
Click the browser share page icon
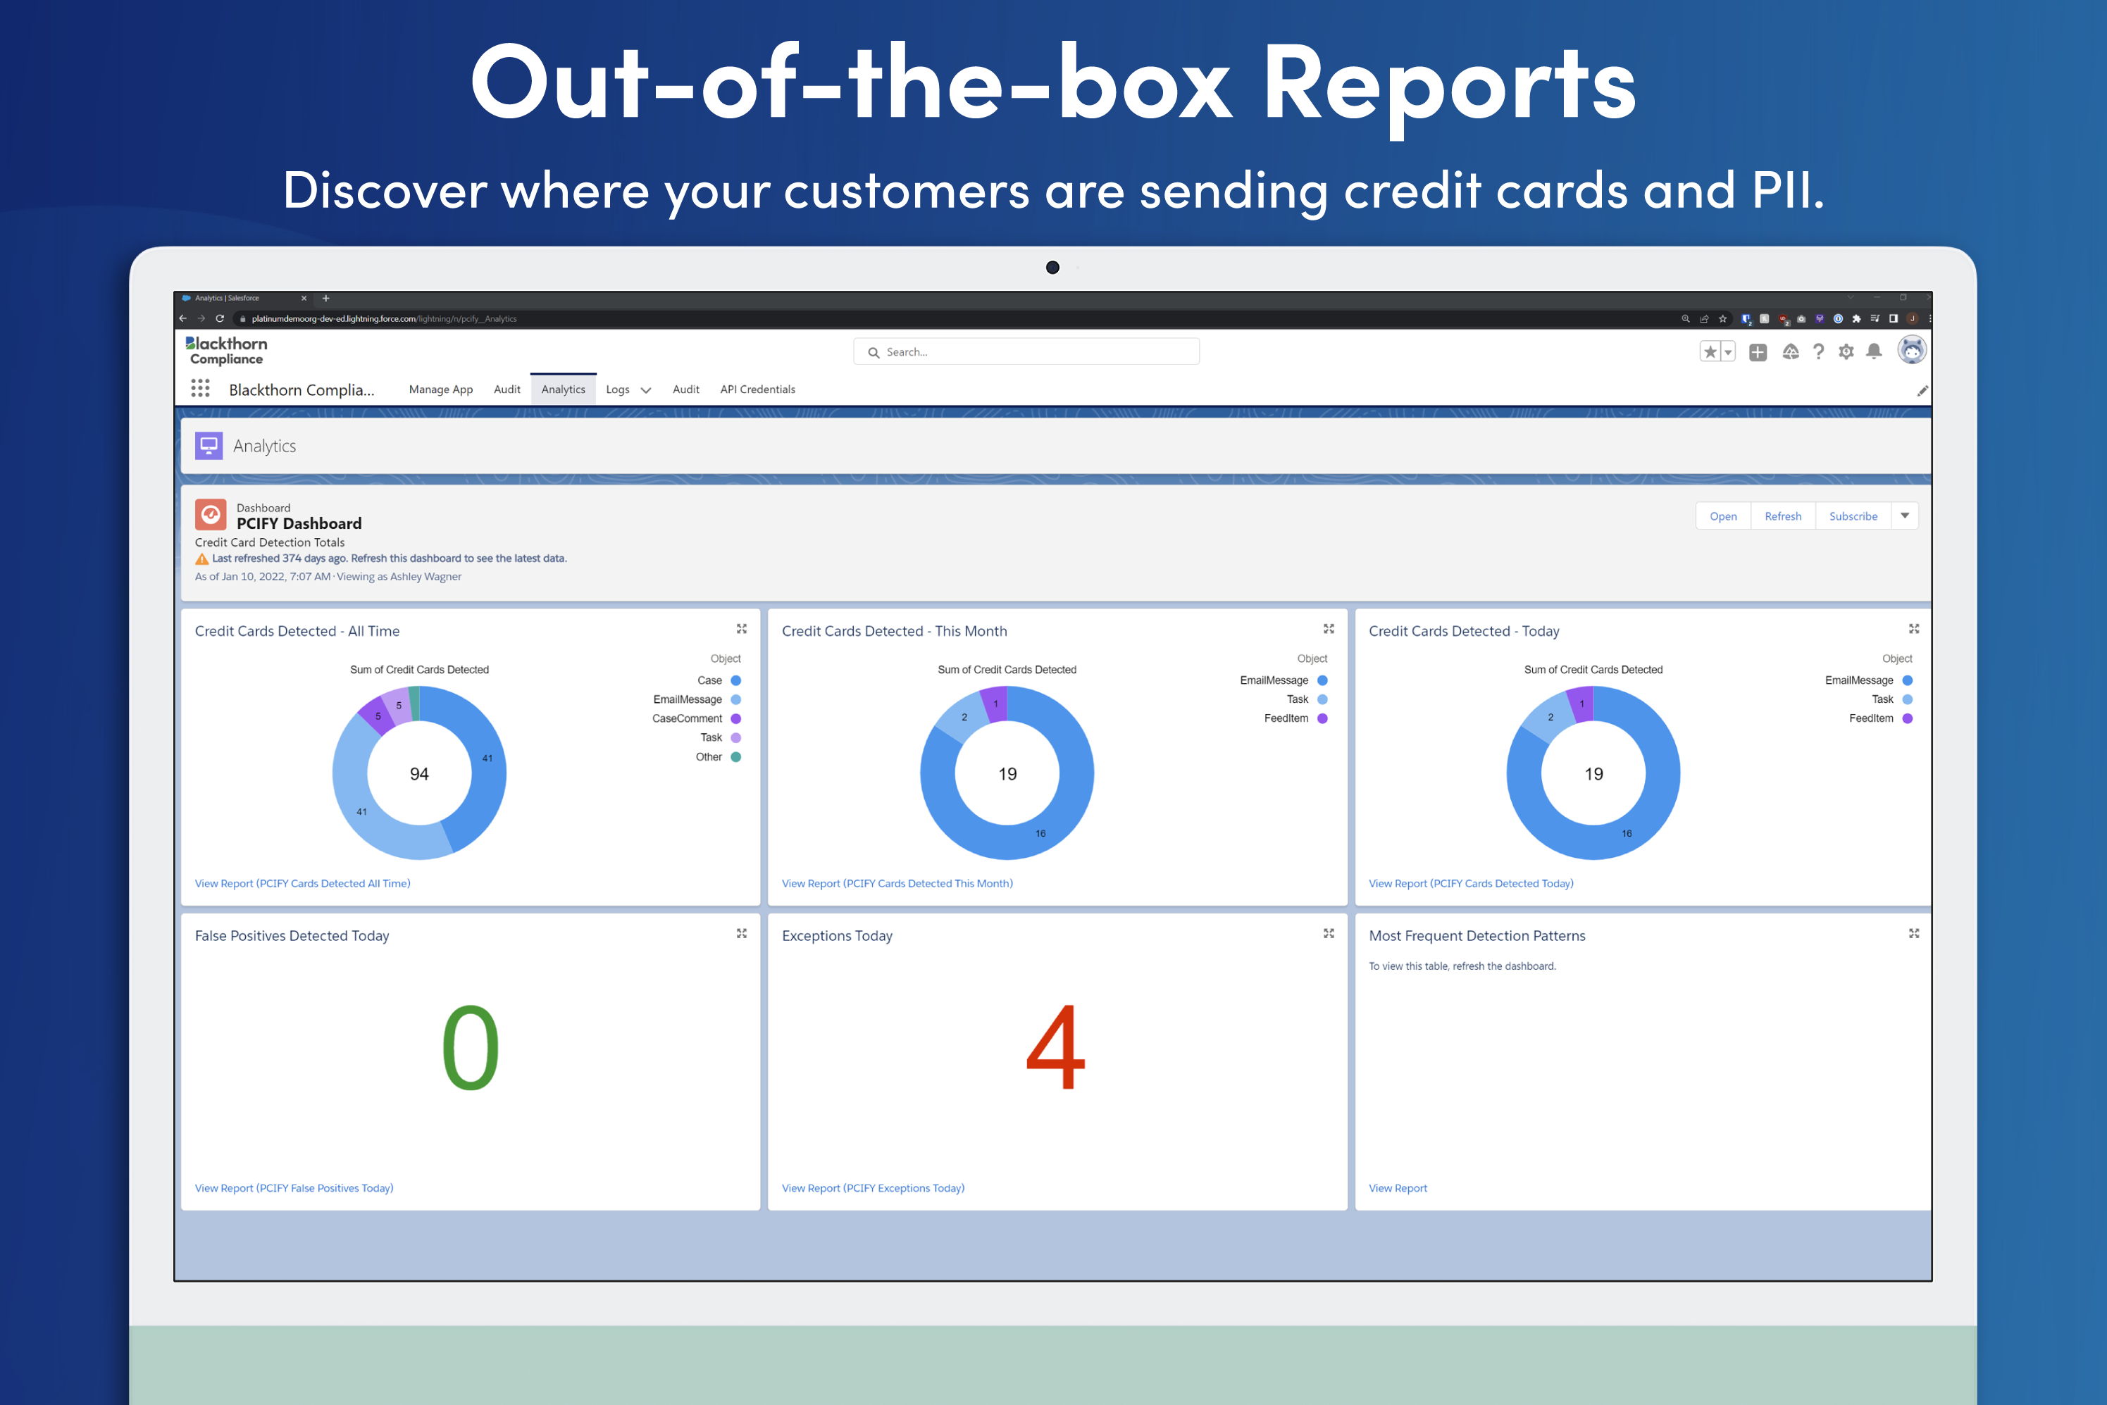coord(1705,319)
